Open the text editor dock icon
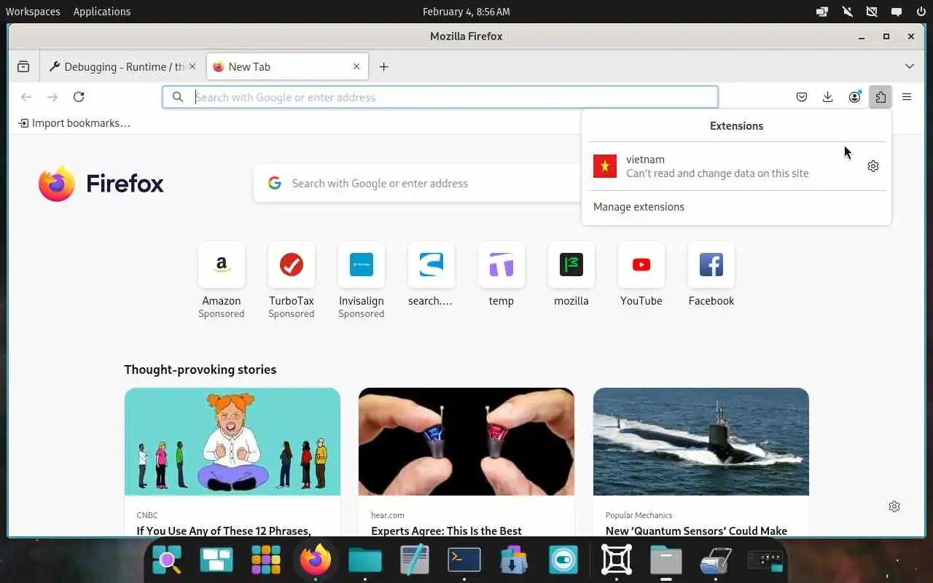933x583 pixels. point(415,560)
